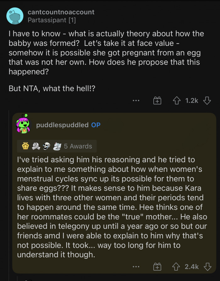
Task: Open more options for the top comment
Action: pyautogui.click(x=136, y=100)
